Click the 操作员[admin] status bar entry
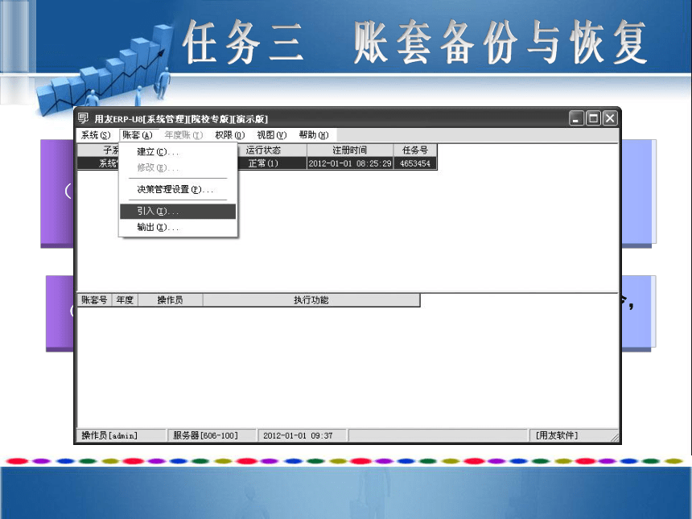The height and width of the screenshot is (519, 692). [x=122, y=435]
